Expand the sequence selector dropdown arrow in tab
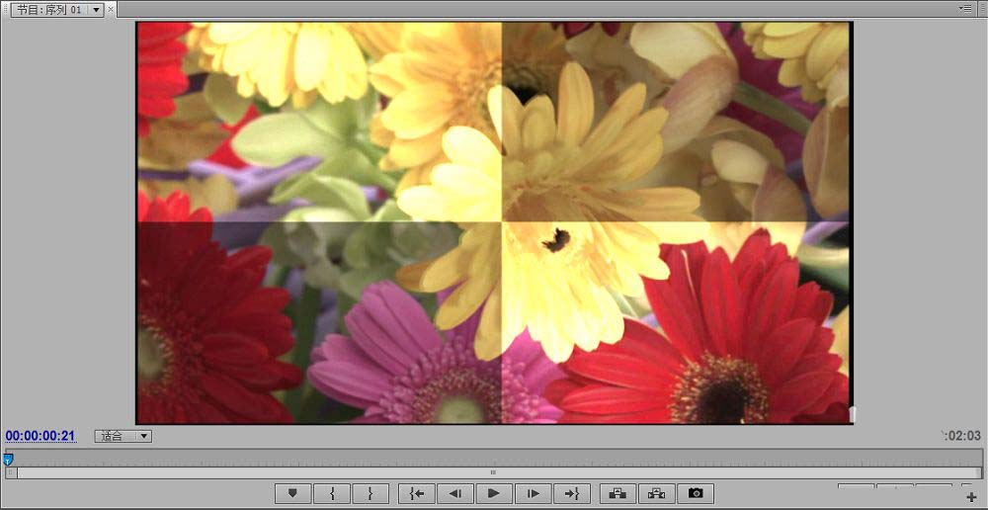Viewport: 988px width, 510px height. click(x=96, y=10)
